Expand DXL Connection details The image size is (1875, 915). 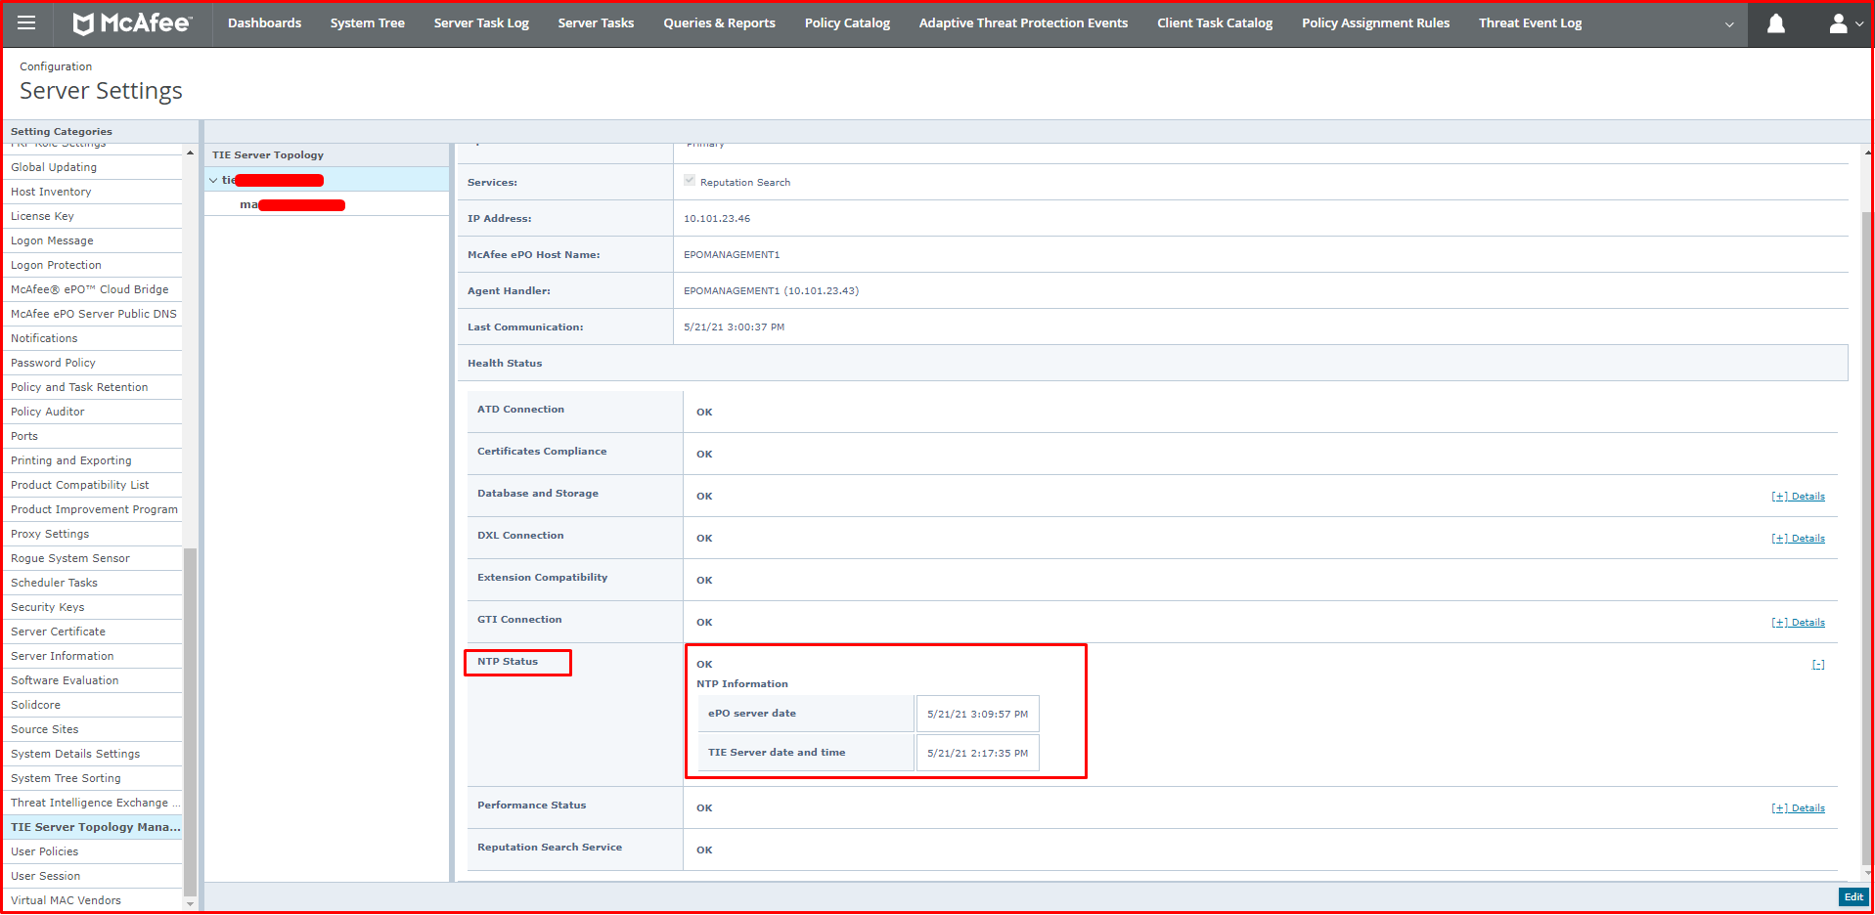tap(1798, 539)
